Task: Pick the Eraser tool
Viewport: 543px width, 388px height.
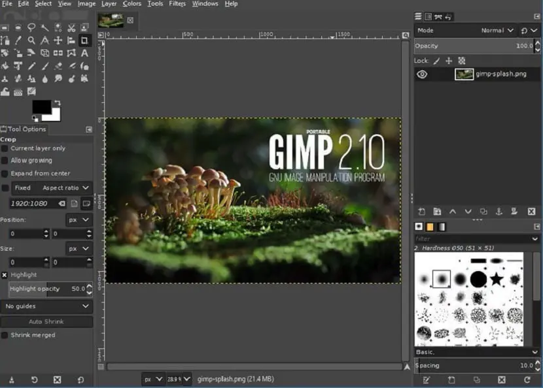Action: [59, 66]
